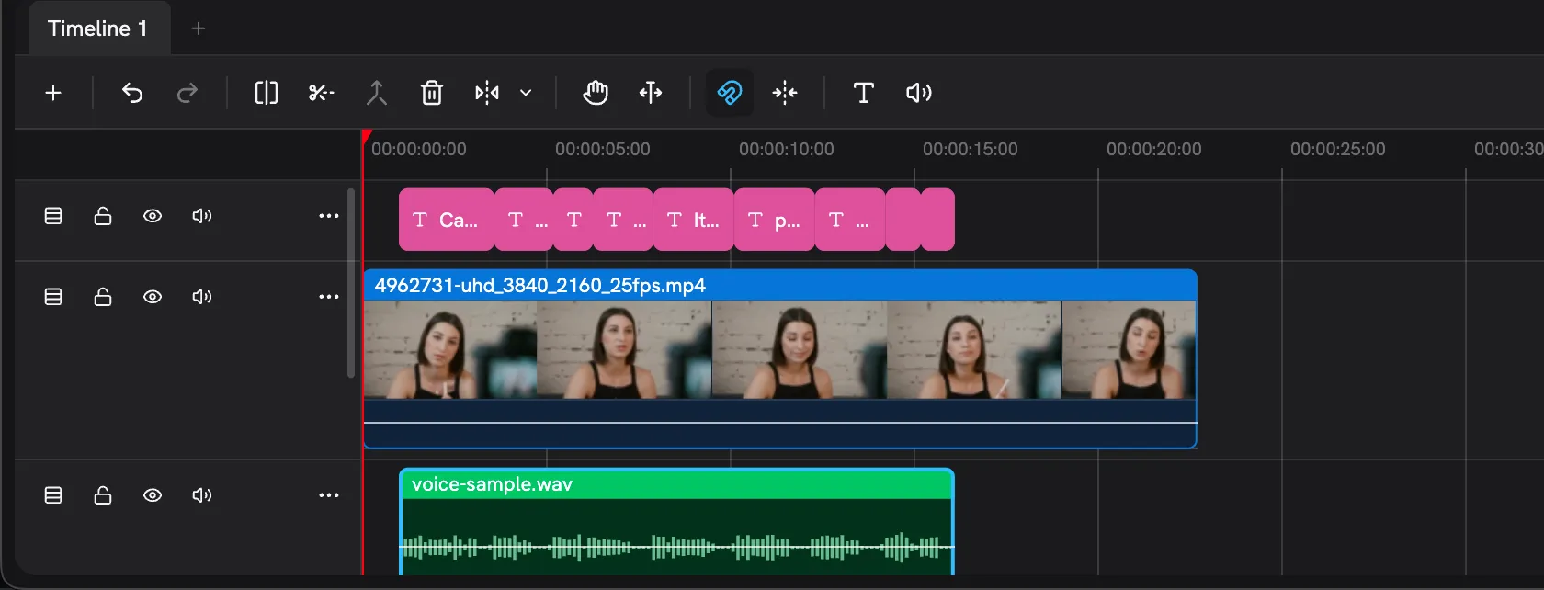Undo the last action
This screenshot has height=590, width=1544.
[x=132, y=93]
